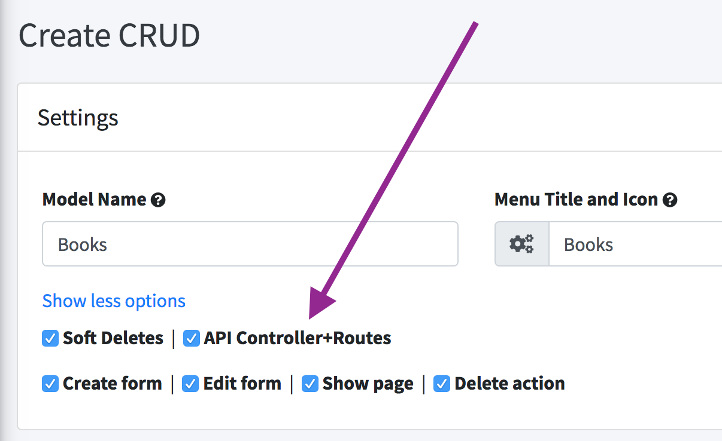The height and width of the screenshot is (441, 722).
Task: Click the API Controller+Routes label text
Action: [298, 338]
